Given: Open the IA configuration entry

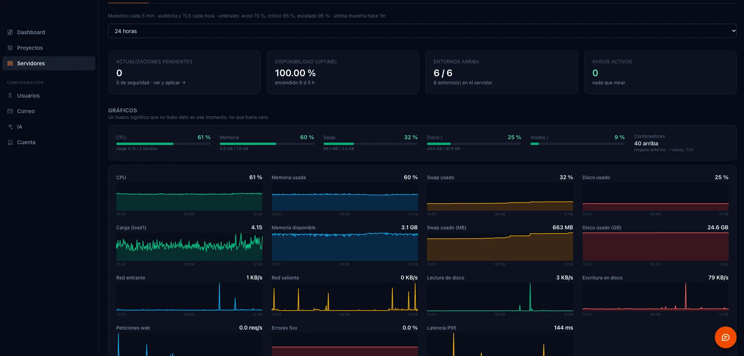Looking at the screenshot, I should [x=49, y=127].
